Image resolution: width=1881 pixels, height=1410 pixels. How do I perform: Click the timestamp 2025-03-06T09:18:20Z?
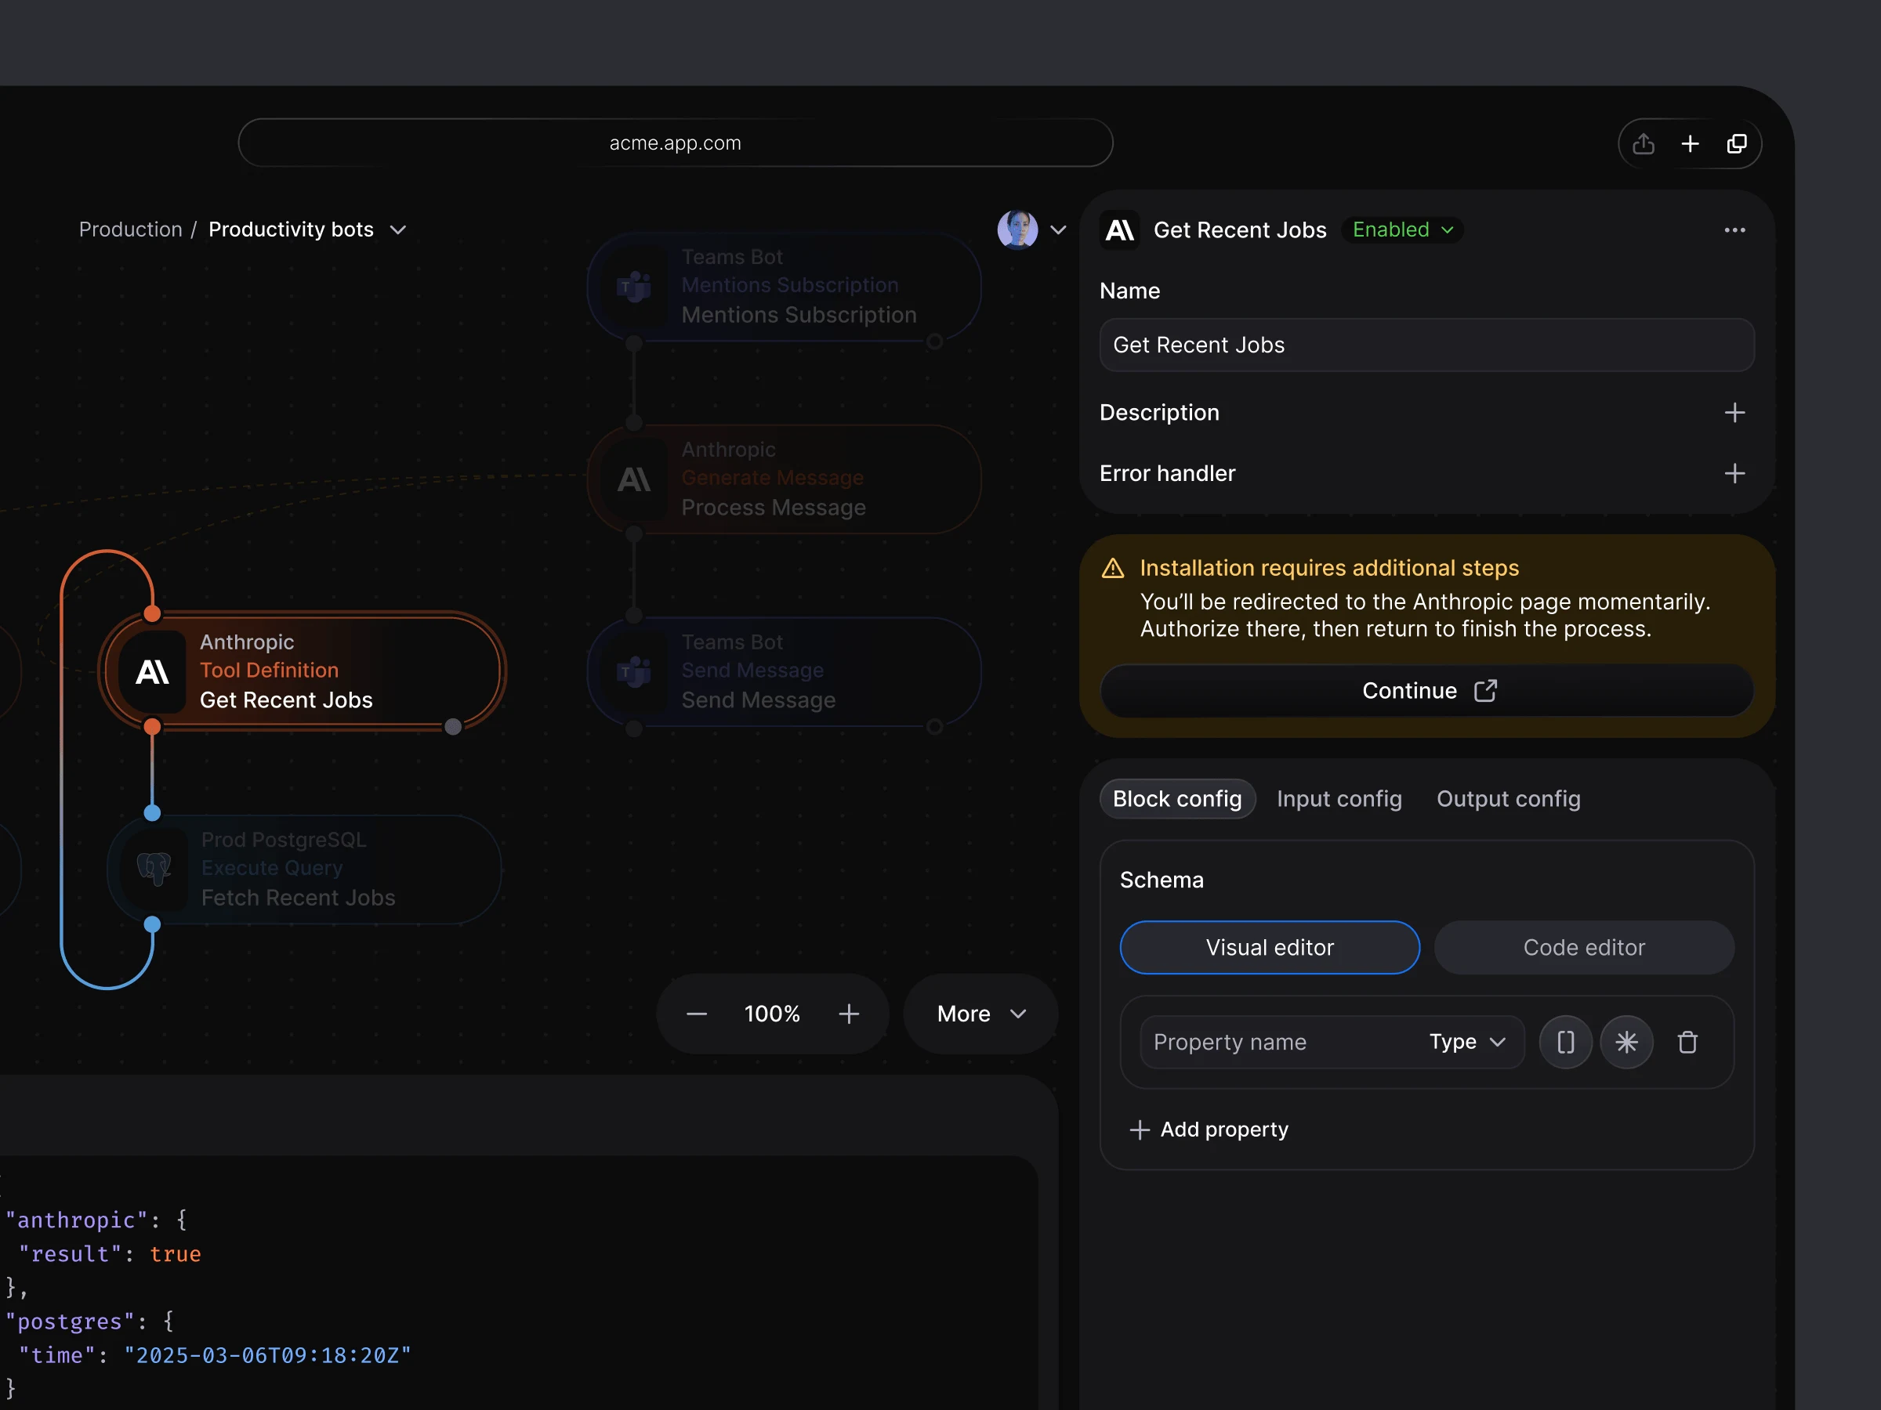tap(268, 1356)
